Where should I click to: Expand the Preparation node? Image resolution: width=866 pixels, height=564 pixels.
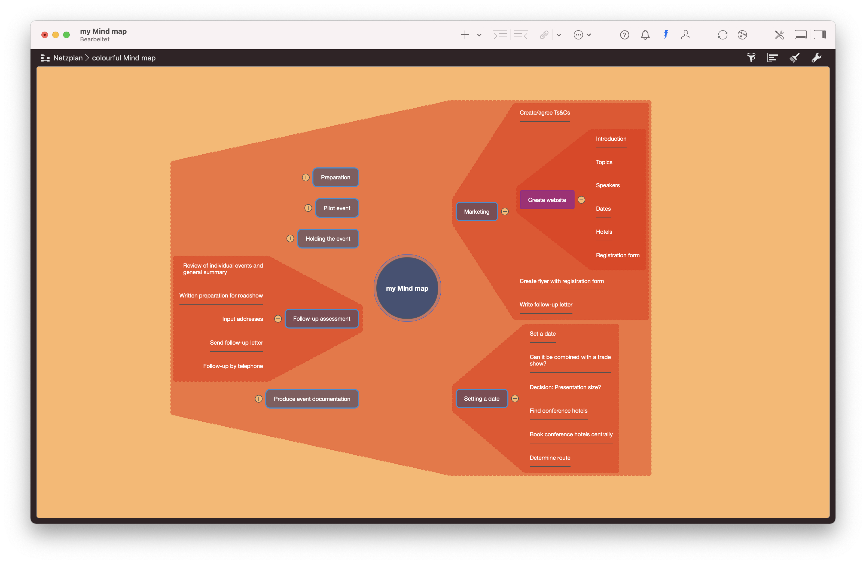coord(306,177)
